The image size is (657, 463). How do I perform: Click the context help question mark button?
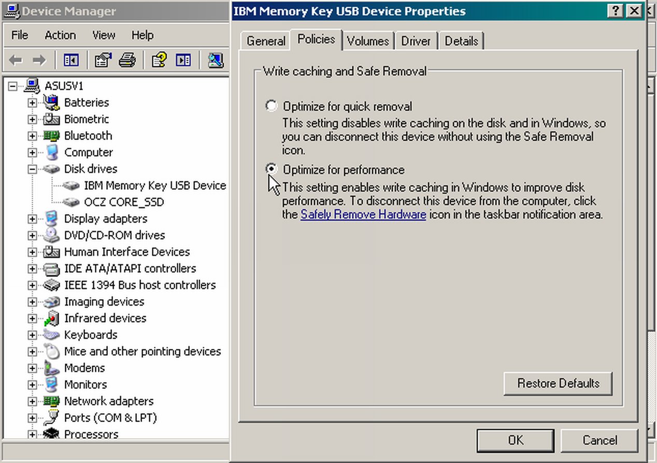click(615, 11)
